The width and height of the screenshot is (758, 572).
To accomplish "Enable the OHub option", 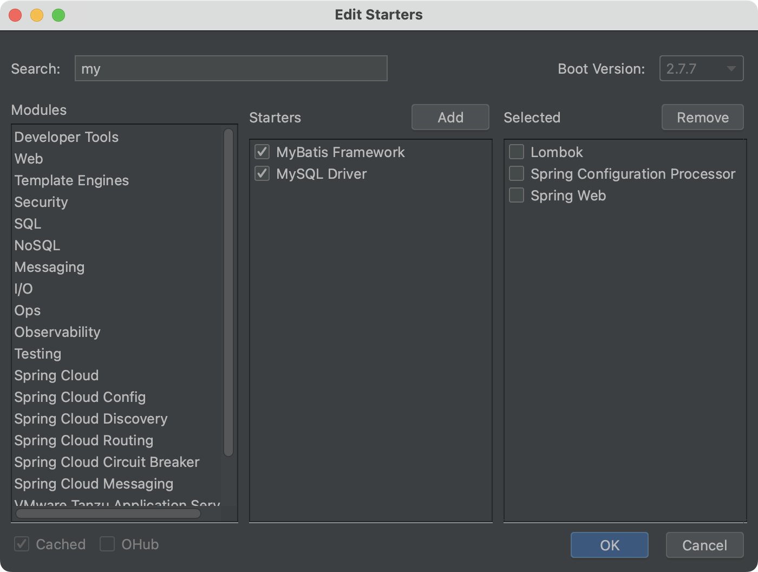I will pyautogui.click(x=108, y=544).
